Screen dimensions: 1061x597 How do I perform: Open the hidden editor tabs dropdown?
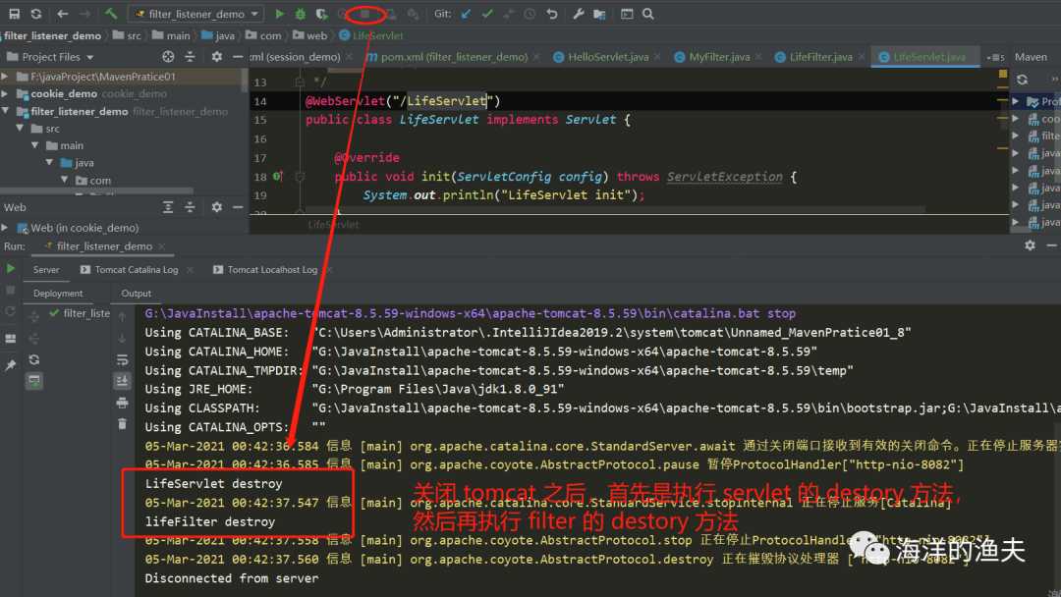995,58
